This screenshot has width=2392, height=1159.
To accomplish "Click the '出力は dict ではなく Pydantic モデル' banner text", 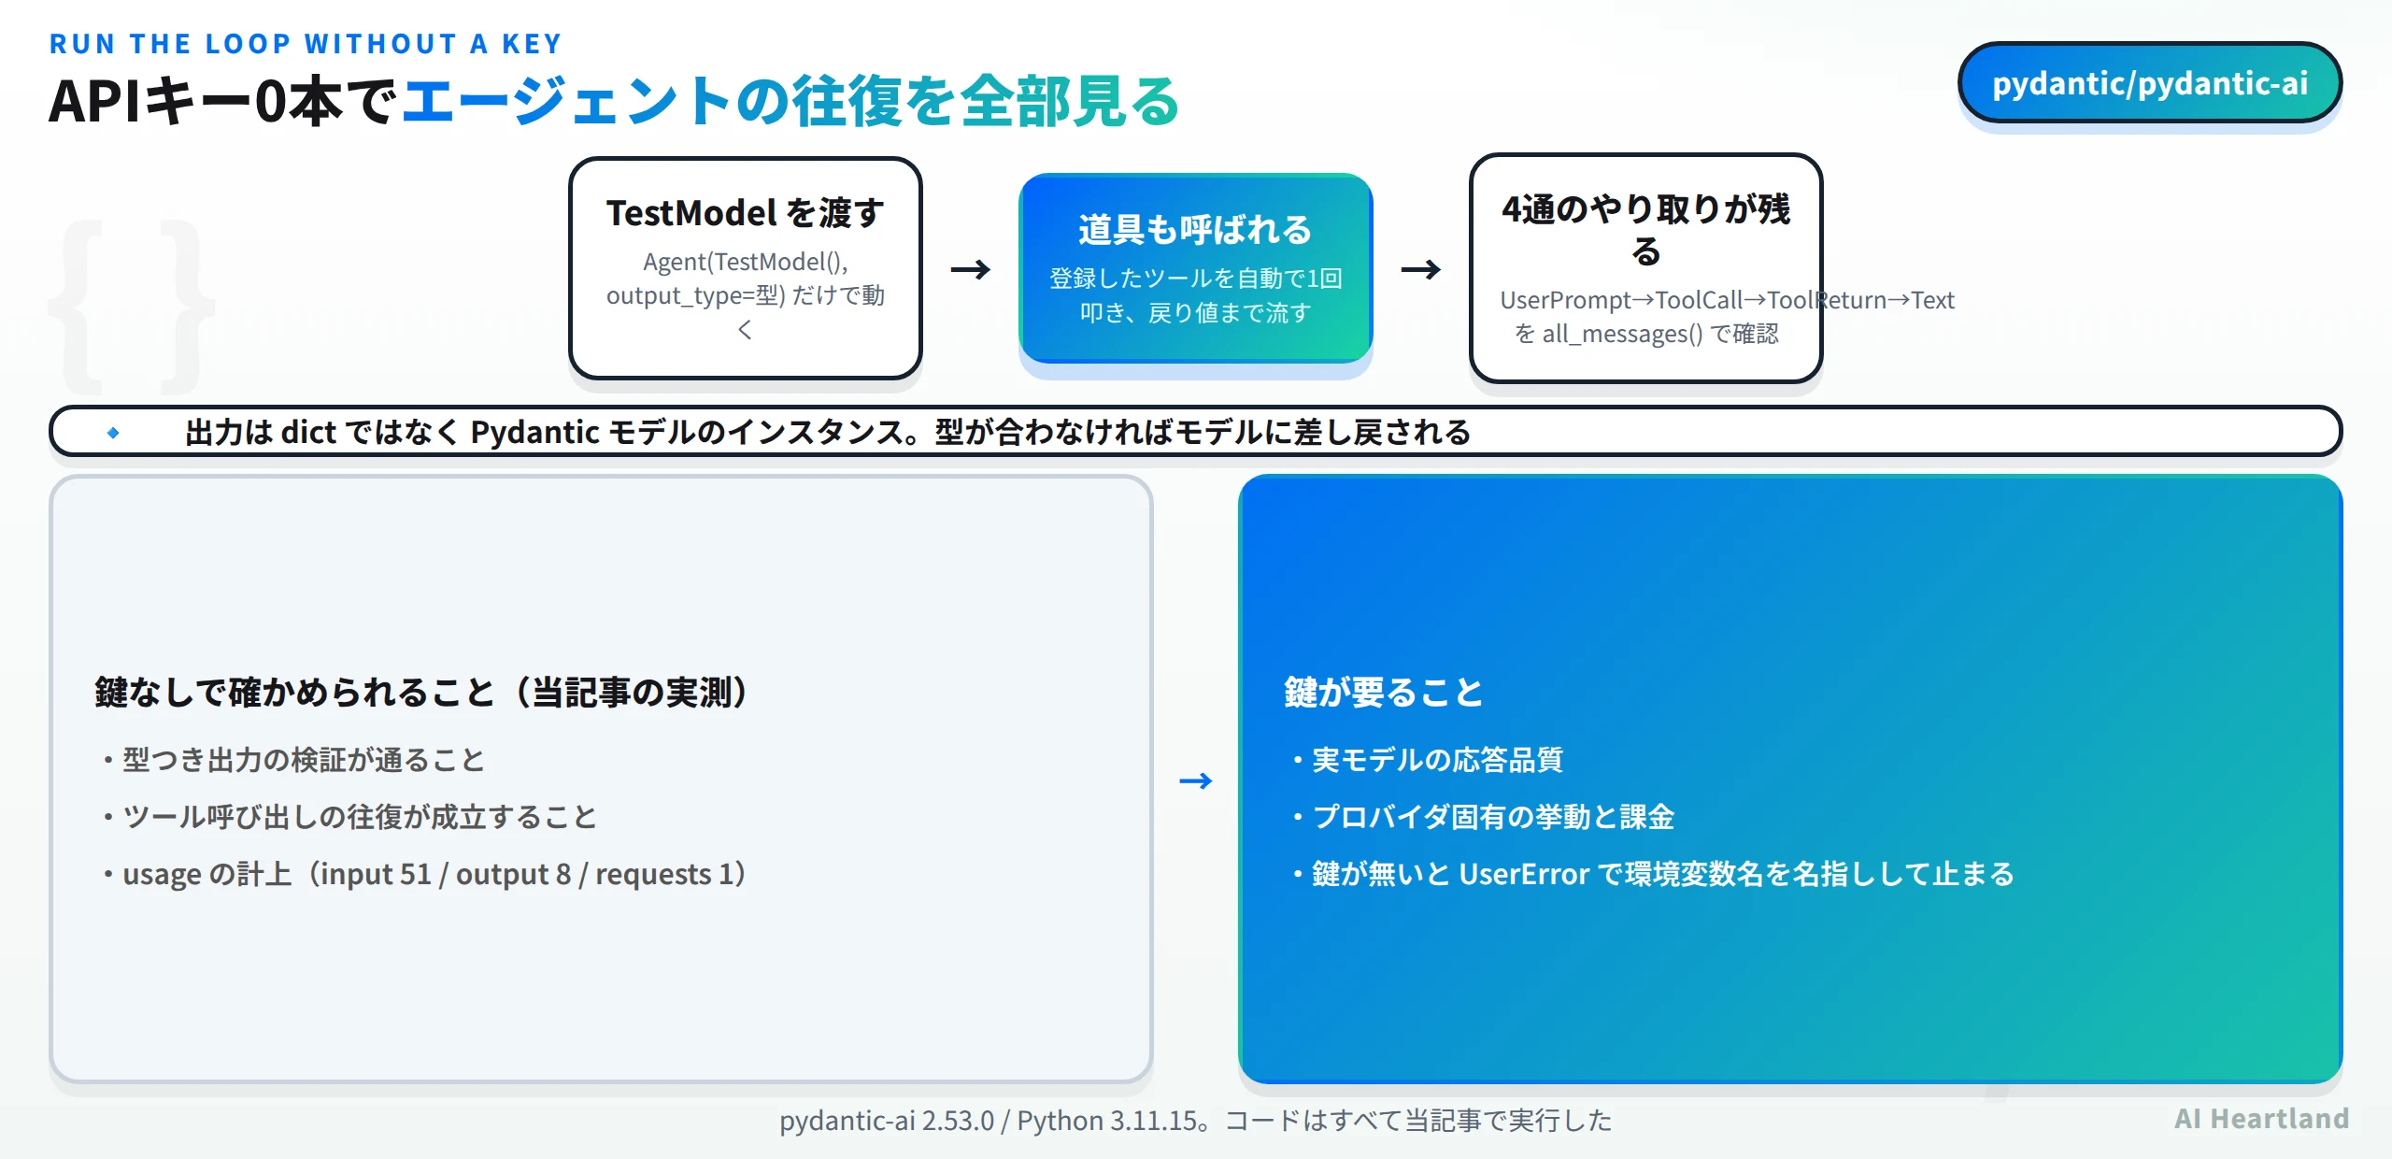I will 828,432.
